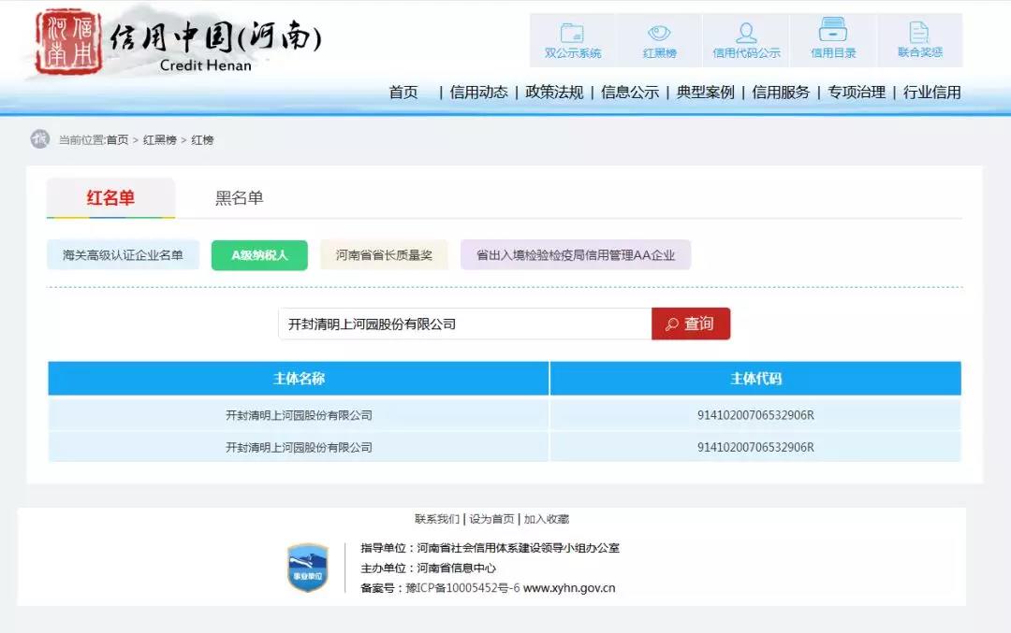Open the 双公示系统 folder icon
Image resolution: width=1011 pixels, height=633 pixels.
tap(572, 34)
